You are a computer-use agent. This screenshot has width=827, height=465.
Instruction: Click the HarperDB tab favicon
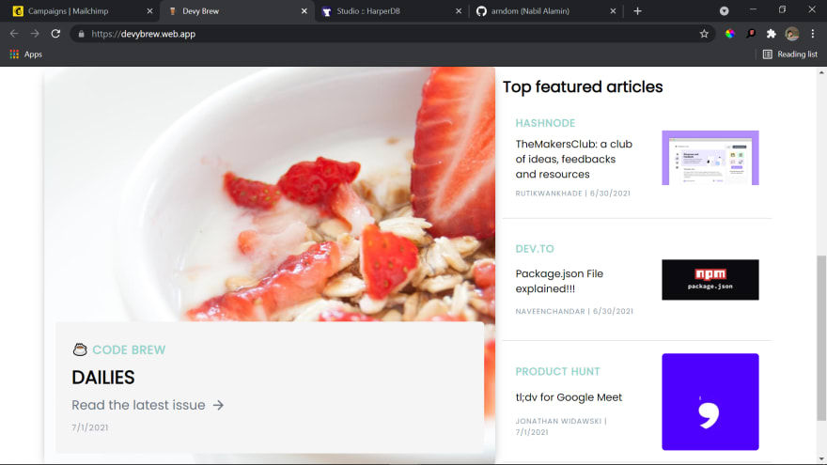point(326,11)
